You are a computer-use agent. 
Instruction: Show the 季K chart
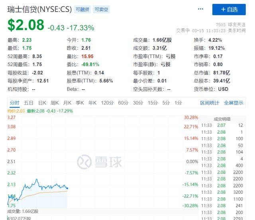coord(80,103)
